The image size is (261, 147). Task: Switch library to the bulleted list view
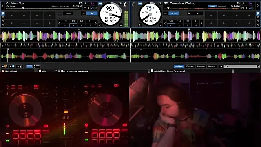[x=37, y=66]
